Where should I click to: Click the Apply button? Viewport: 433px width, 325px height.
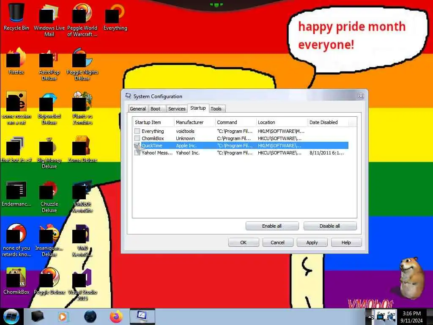tap(312, 242)
